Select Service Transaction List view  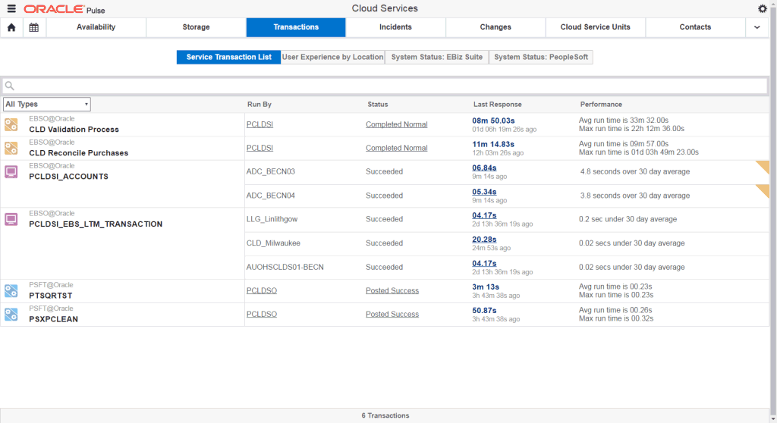tap(228, 57)
